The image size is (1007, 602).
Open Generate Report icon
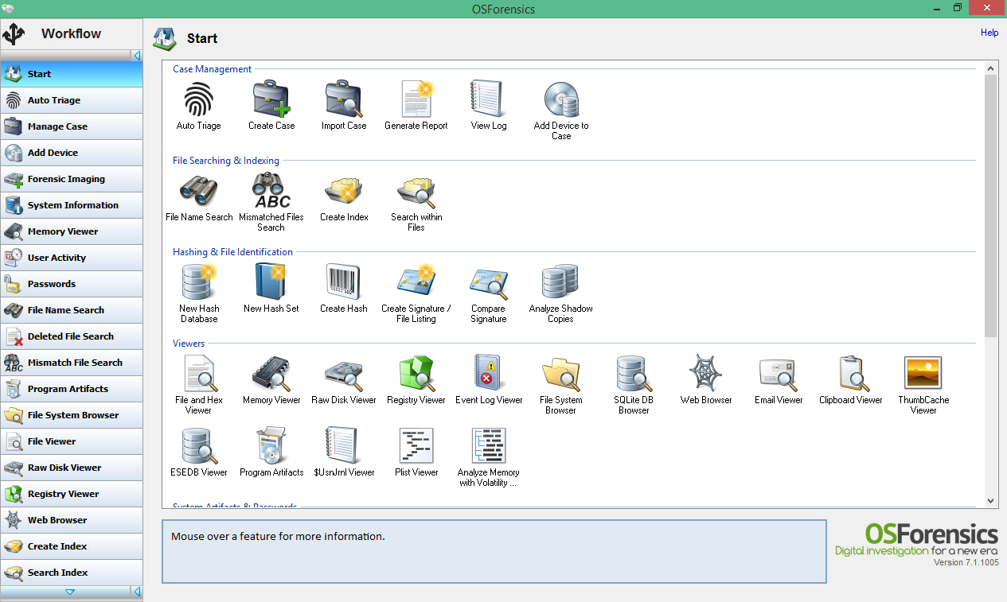coord(416,99)
